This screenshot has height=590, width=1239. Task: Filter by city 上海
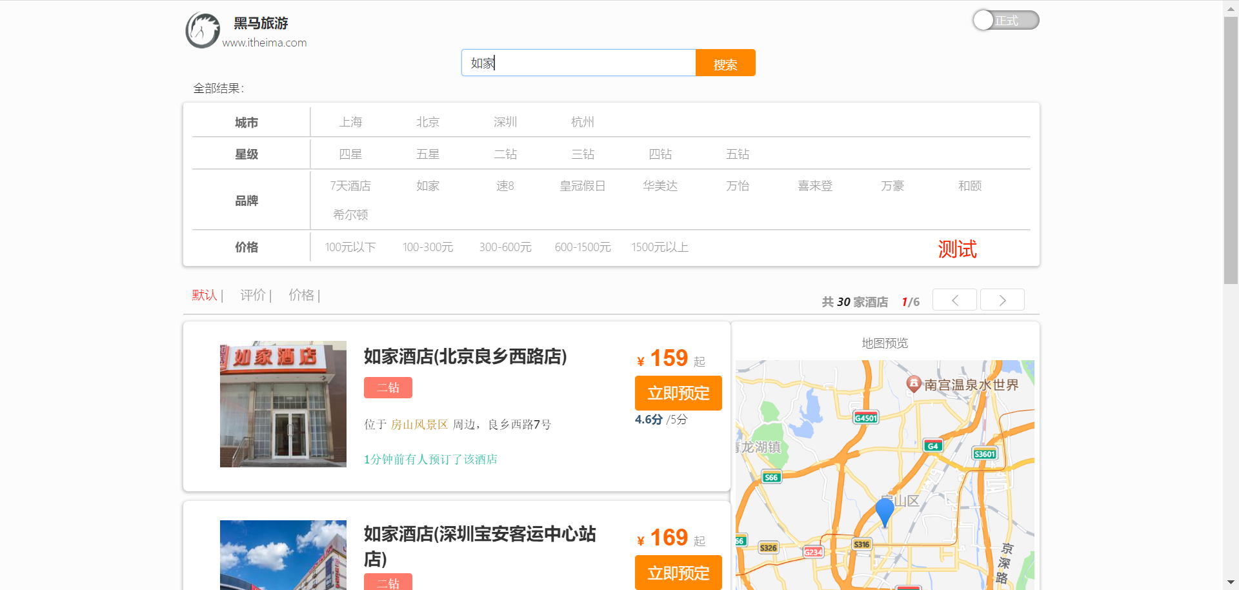pos(350,122)
